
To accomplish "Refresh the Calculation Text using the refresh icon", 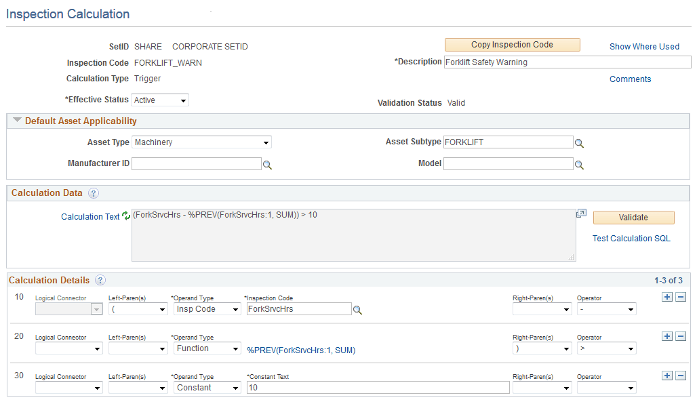I will pos(125,216).
